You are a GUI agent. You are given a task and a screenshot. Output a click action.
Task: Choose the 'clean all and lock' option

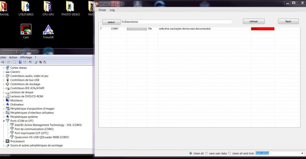click(230, 153)
